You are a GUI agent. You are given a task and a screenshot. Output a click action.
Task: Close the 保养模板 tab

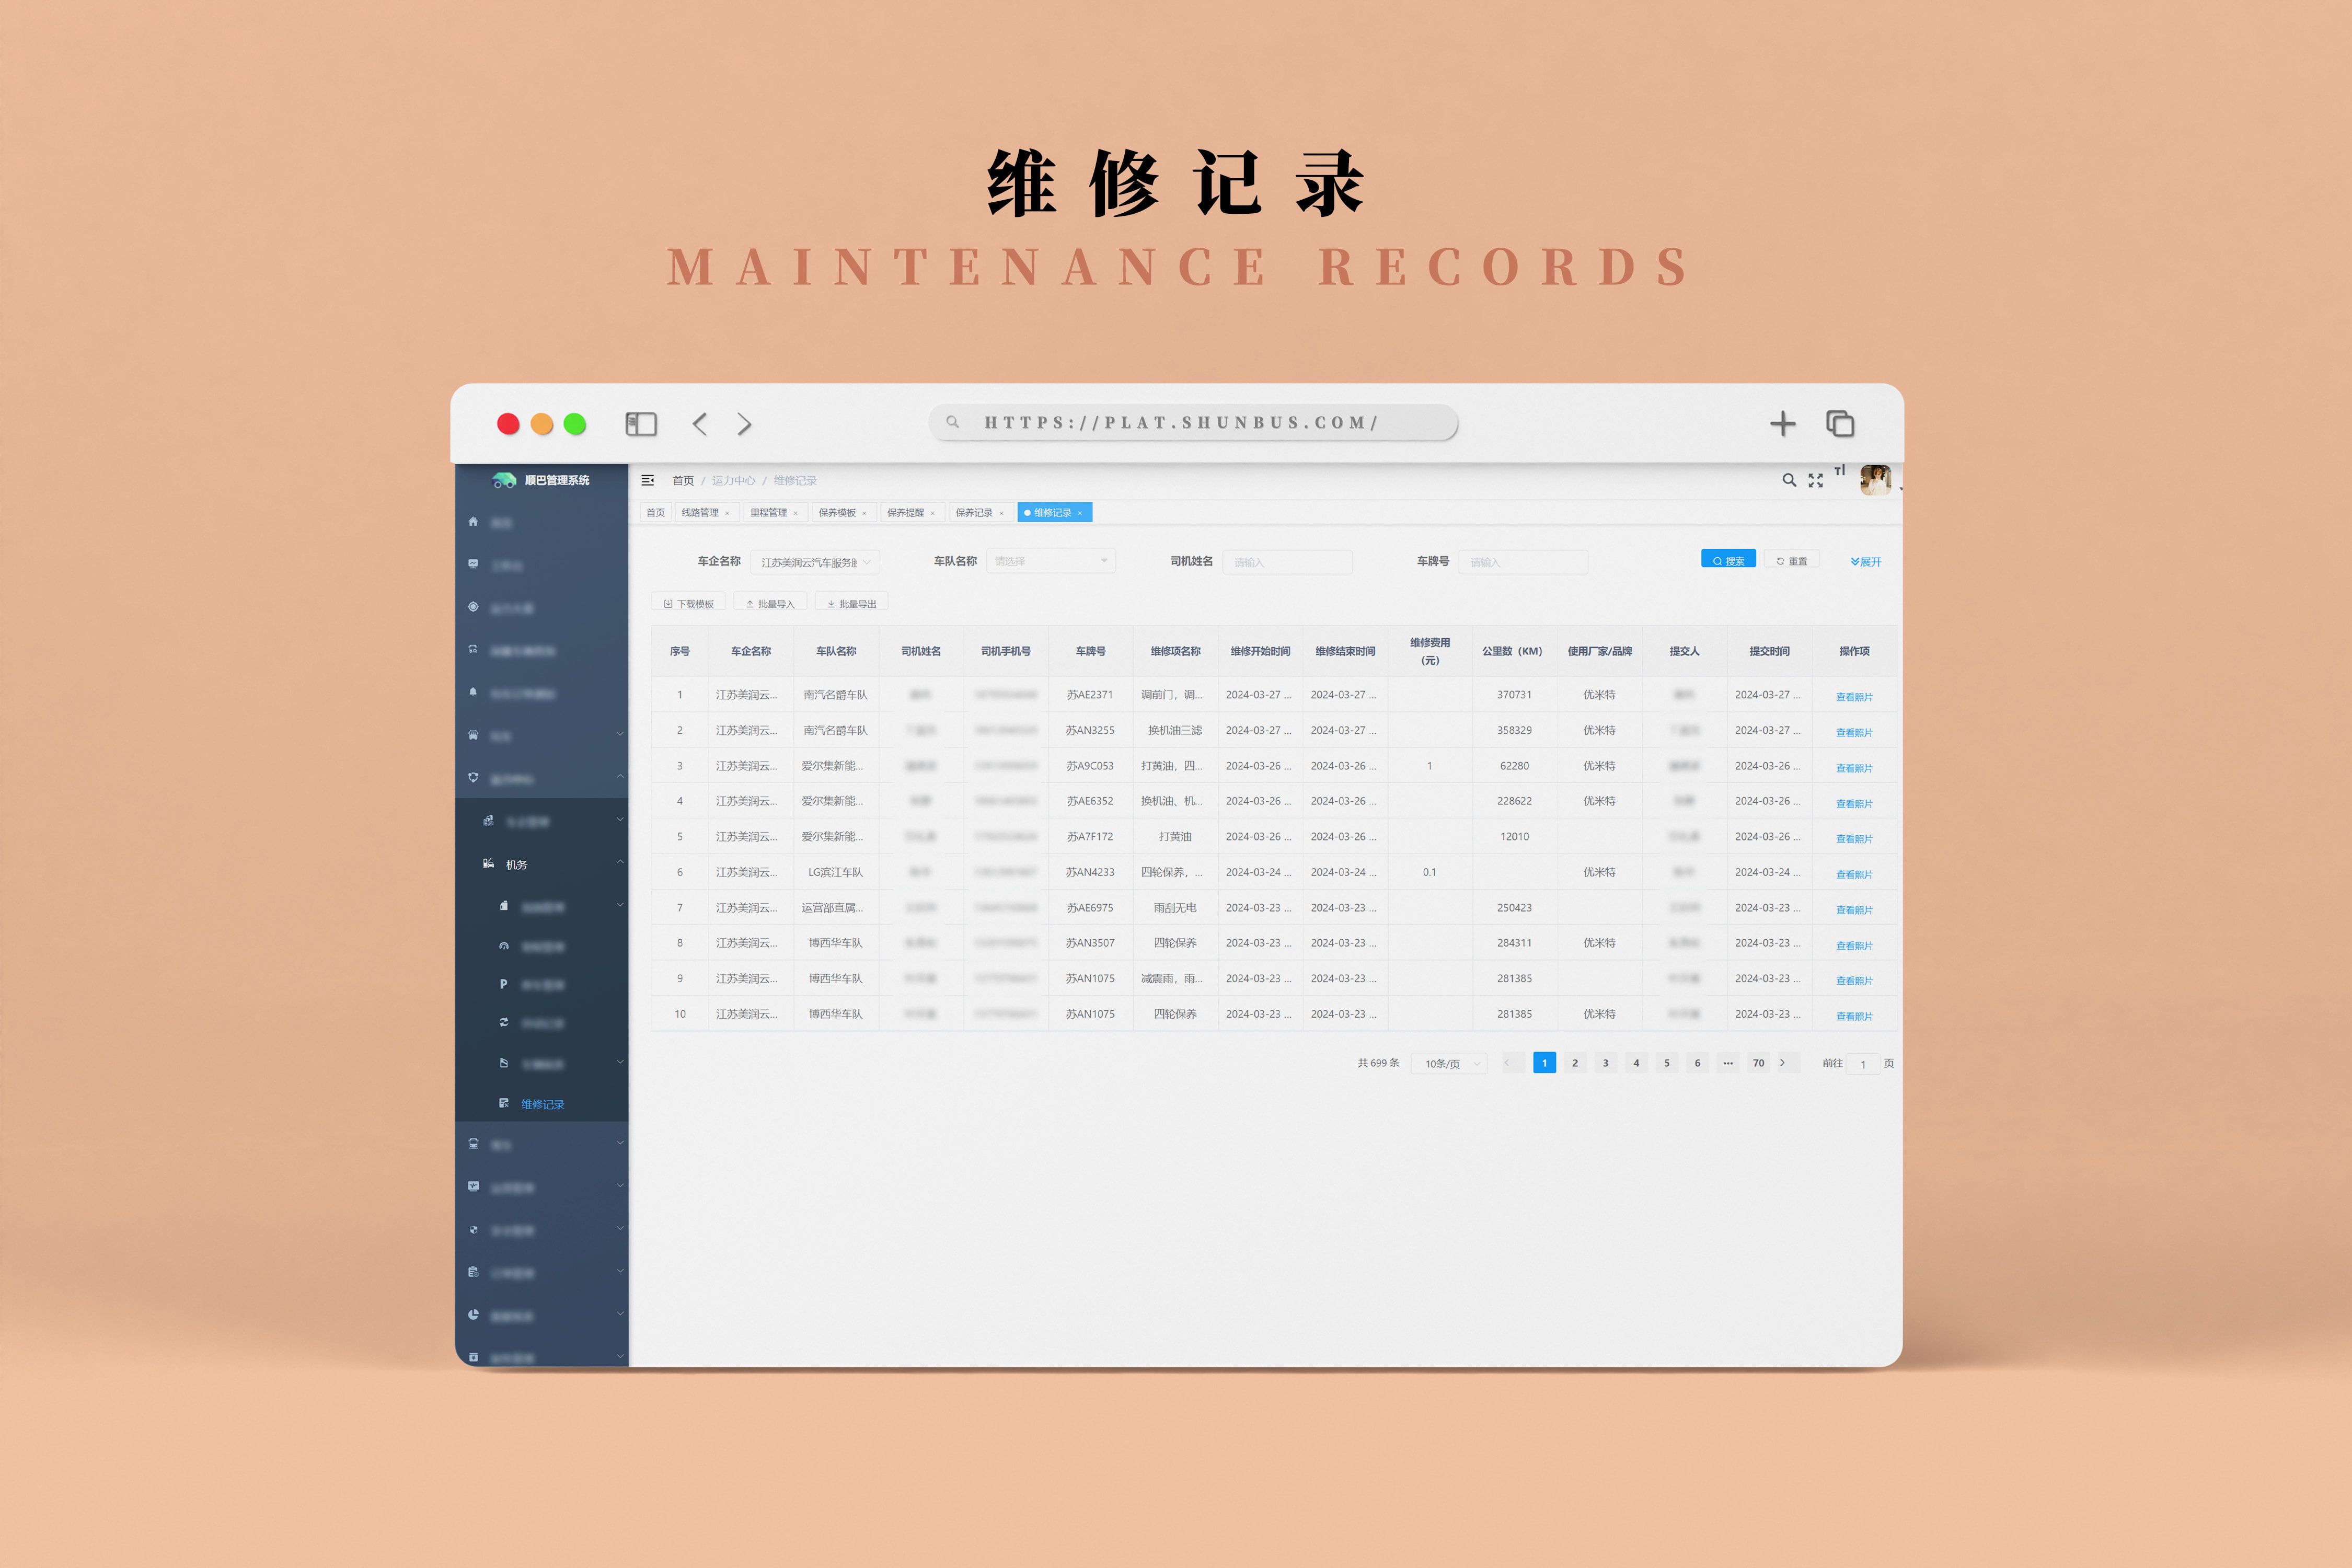click(864, 514)
